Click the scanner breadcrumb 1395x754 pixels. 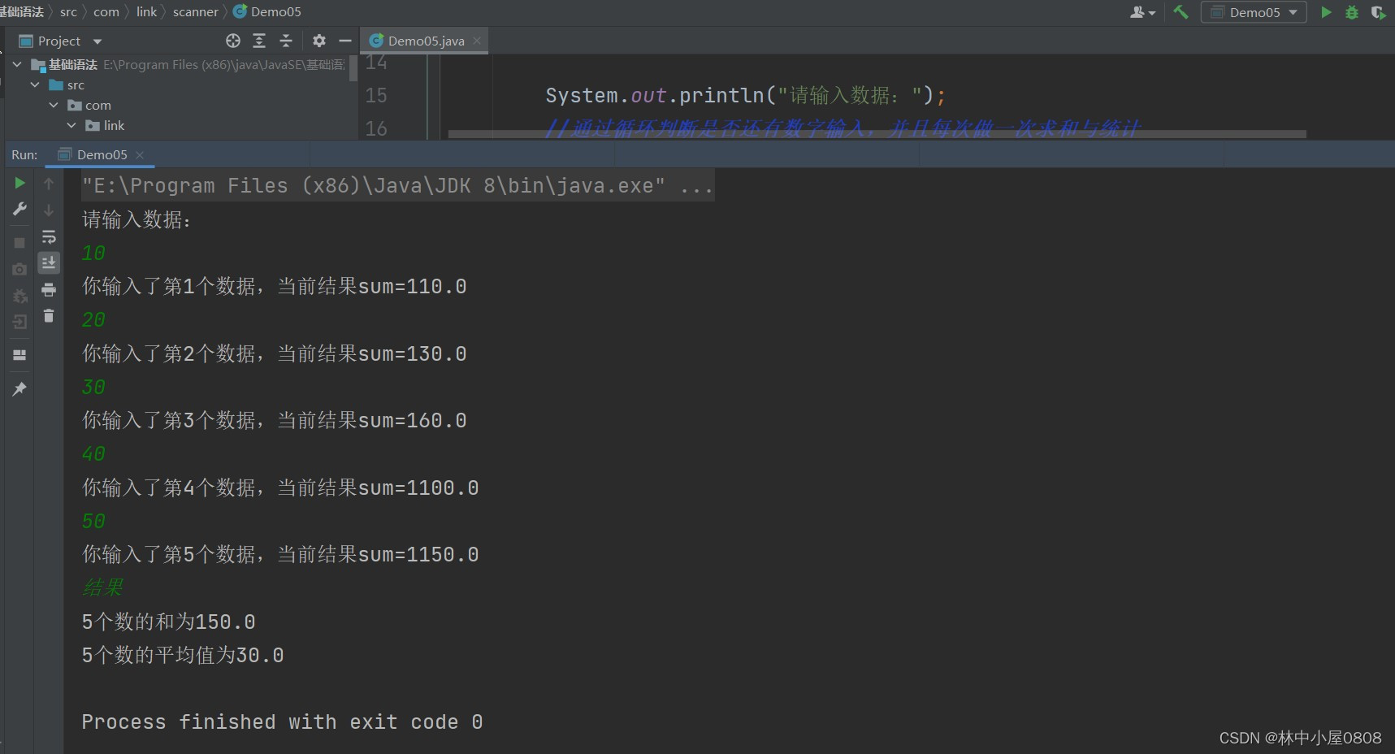(x=195, y=12)
